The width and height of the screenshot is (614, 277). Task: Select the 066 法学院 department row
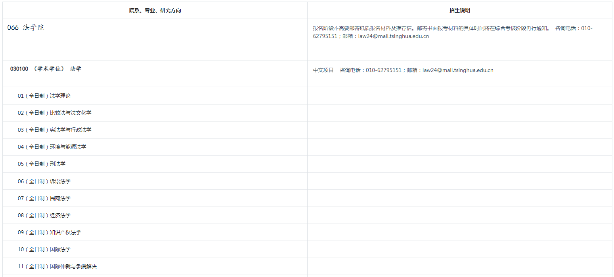click(x=26, y=28)
